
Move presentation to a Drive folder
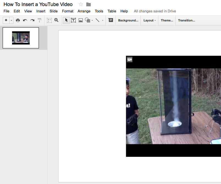pyautogui.click(x=88, y=4)
